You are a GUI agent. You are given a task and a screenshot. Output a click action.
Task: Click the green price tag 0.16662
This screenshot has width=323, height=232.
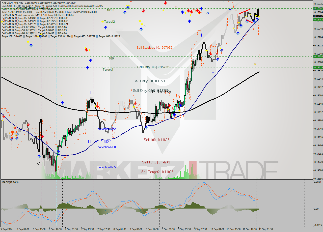[318, 8]
